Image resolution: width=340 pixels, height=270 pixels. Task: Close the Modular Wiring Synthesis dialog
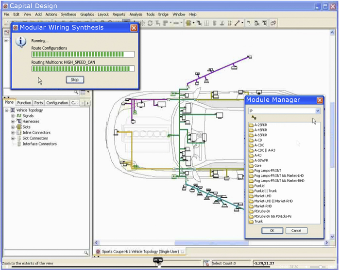[134, 28]
